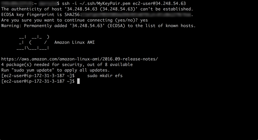Click the "sudo mkdir efs" command text

[x=105, y=76]
